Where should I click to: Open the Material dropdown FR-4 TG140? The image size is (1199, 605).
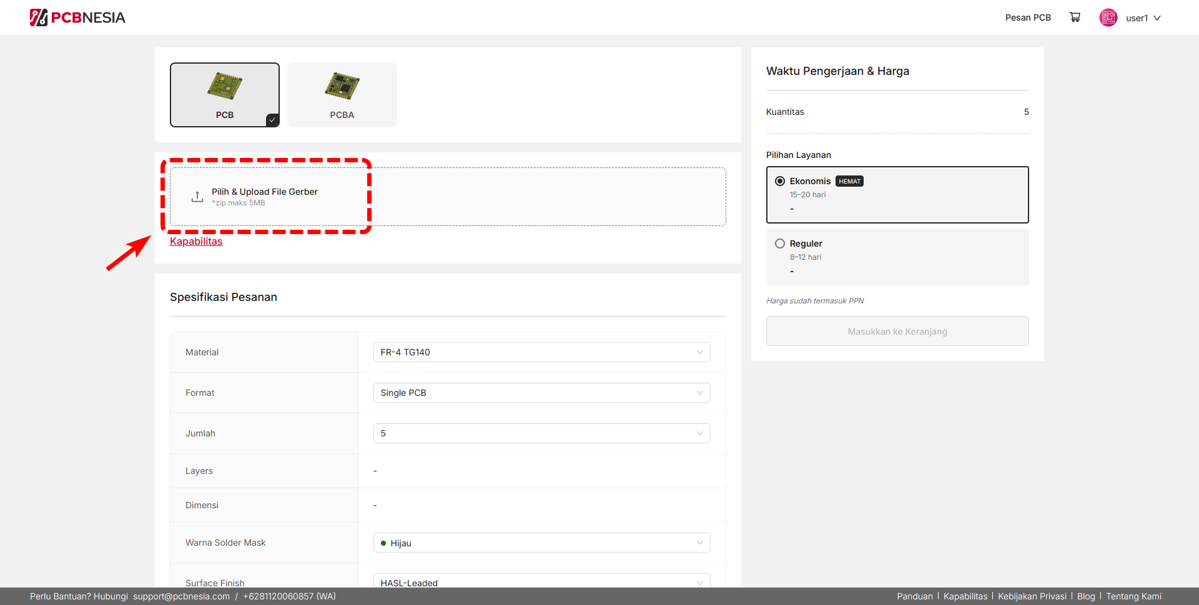pos(541,352)
